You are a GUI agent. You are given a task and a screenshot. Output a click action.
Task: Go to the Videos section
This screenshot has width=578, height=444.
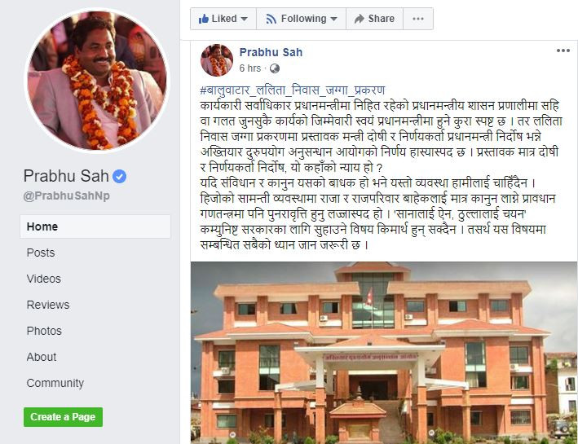click(x=43, y=279)
